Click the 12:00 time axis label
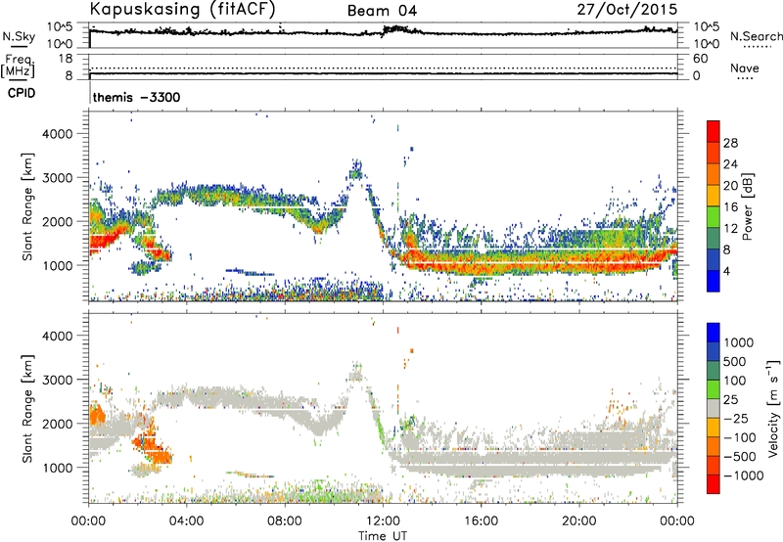The height and width of the screenshot is (542, 783). click(383, 521)
